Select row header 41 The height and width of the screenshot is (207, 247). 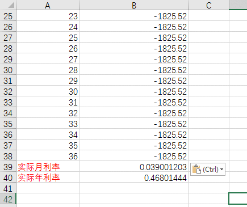(8, 188)
